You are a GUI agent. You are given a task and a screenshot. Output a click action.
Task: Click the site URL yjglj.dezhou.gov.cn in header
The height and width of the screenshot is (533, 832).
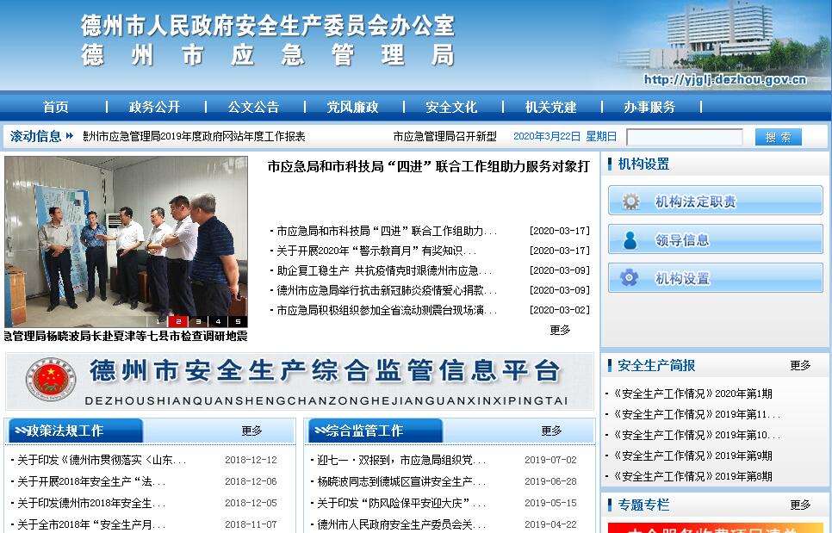(725, 79)
